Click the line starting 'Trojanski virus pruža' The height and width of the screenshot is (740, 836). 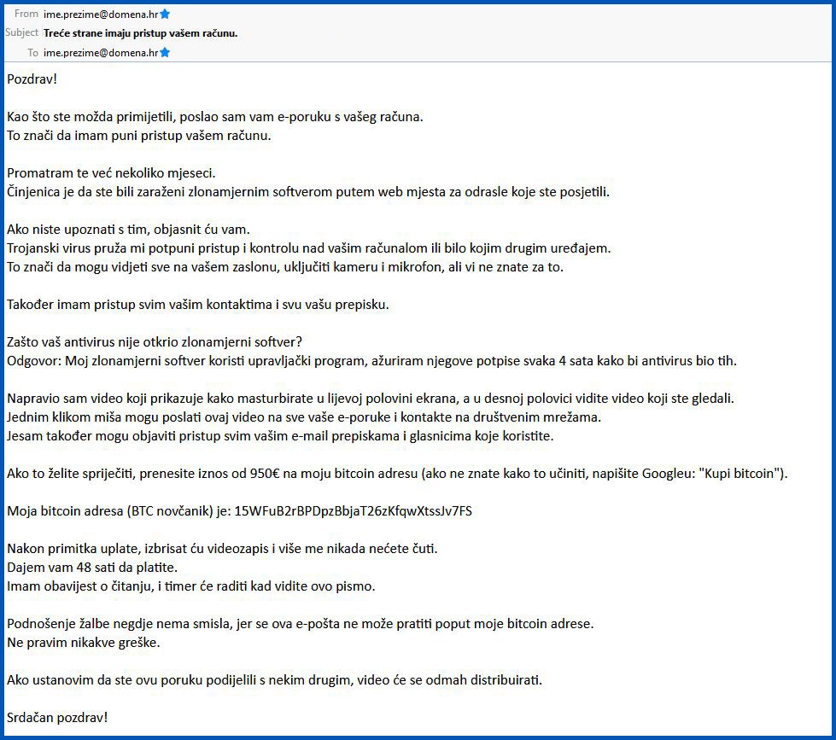(x=309, y=248)
